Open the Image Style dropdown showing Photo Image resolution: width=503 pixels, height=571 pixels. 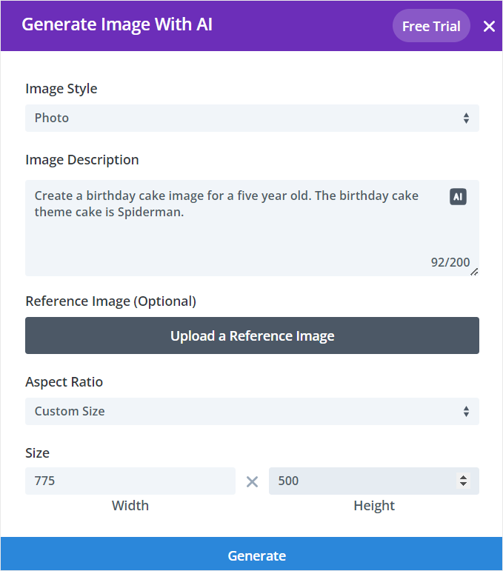252,118
